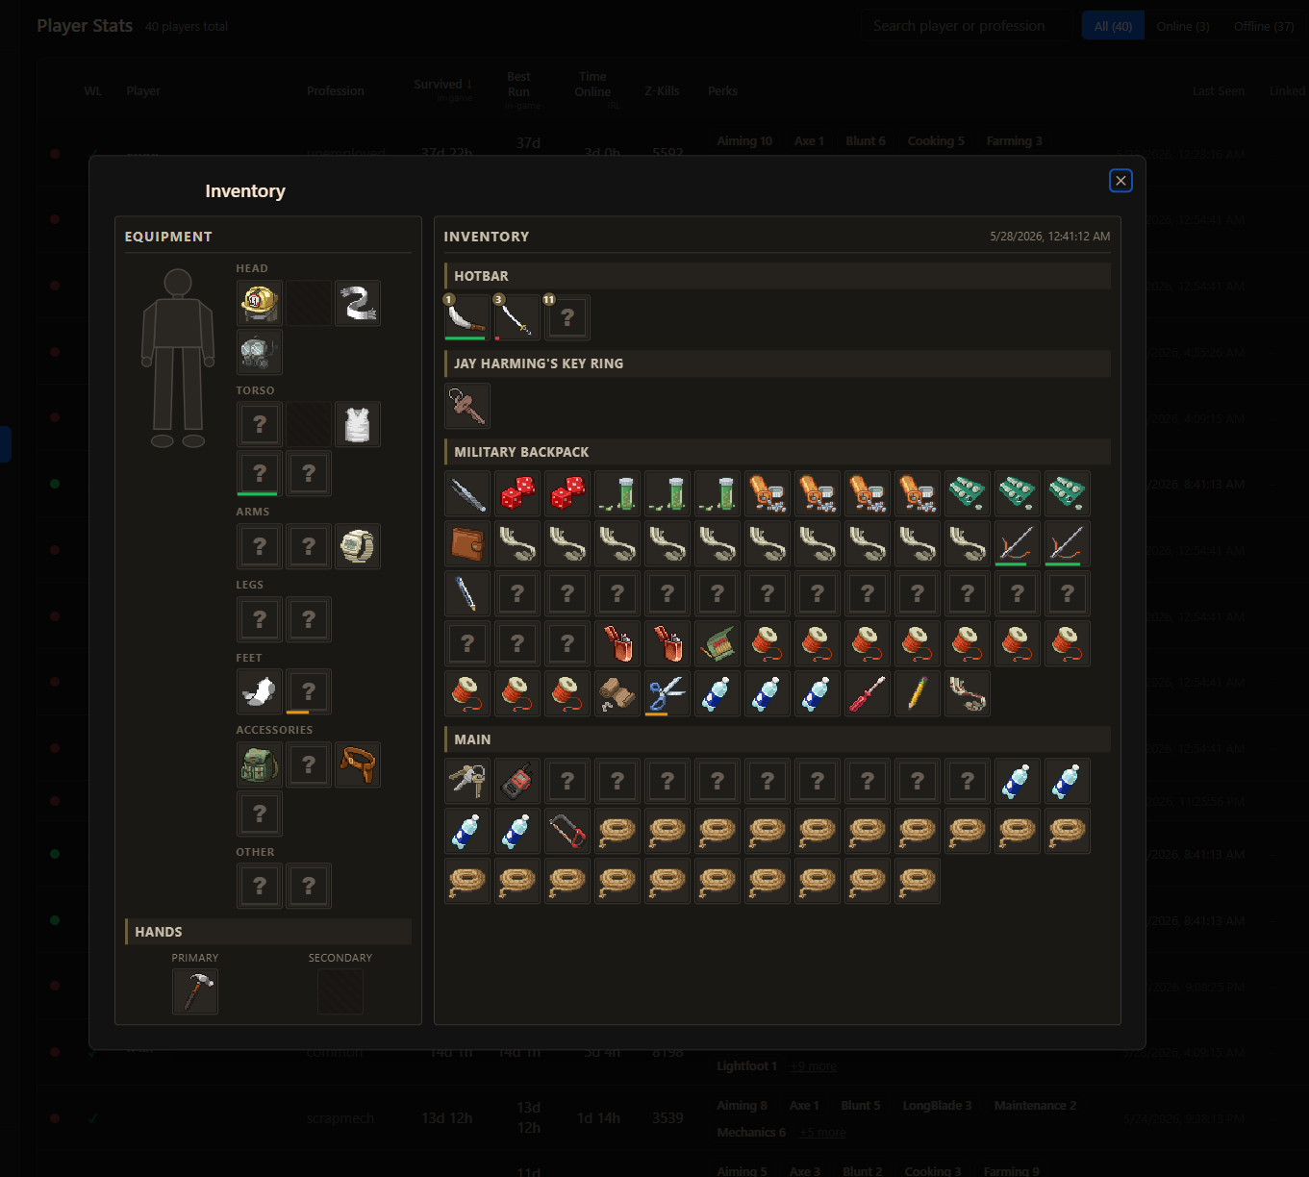Viewport: 1309px width, 1177px height.
Task: Open the '+9 more' perks link
Action: tap(813, 1066)
